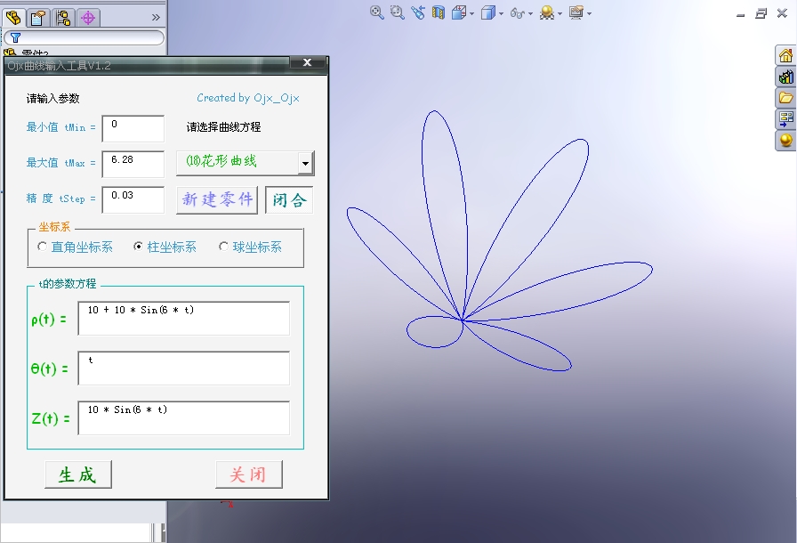Open the FeatureManager design tree tab
797x543 pixels.
tap(13, 18)
